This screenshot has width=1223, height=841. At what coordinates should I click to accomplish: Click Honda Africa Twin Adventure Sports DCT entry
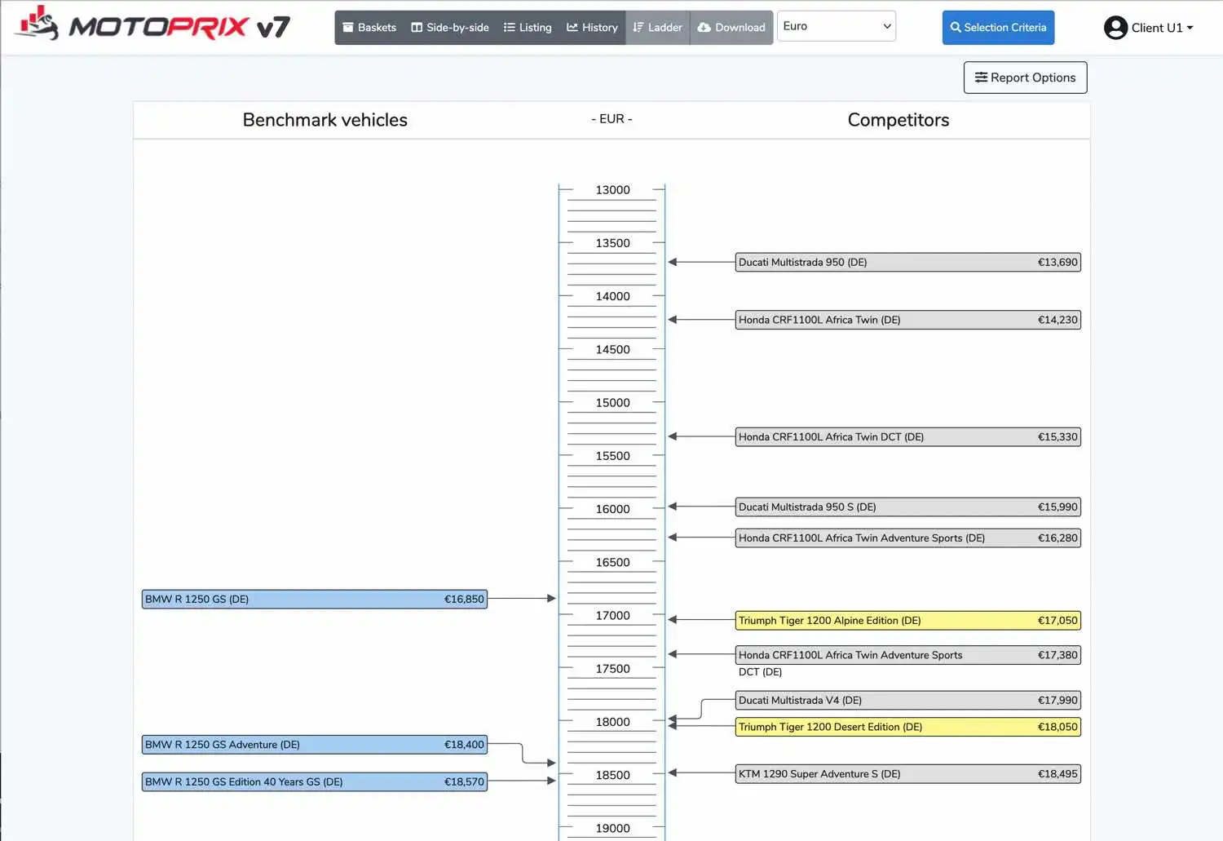pos(908,655)
